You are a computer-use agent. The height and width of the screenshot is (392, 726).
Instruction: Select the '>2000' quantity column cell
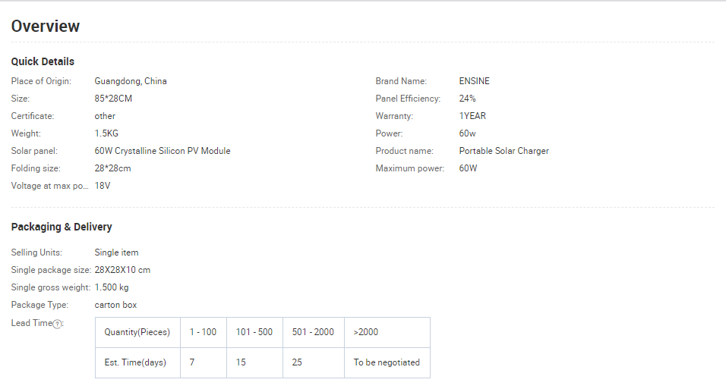click(366, 332)
